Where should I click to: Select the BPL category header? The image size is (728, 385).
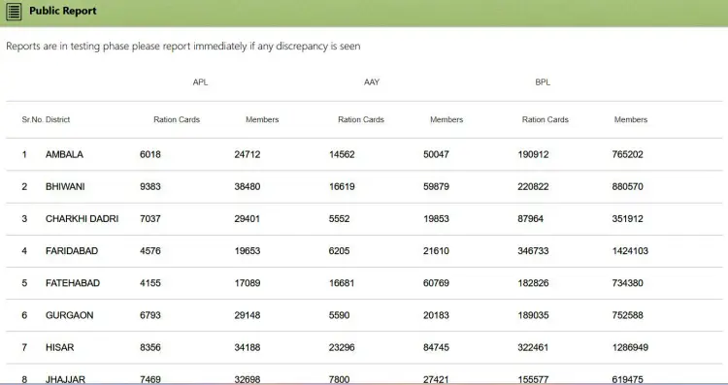543,82
